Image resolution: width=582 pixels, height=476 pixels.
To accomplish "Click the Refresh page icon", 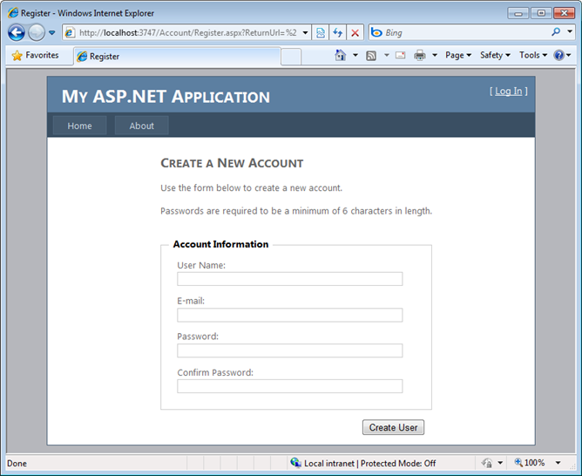I will [337, 32].
